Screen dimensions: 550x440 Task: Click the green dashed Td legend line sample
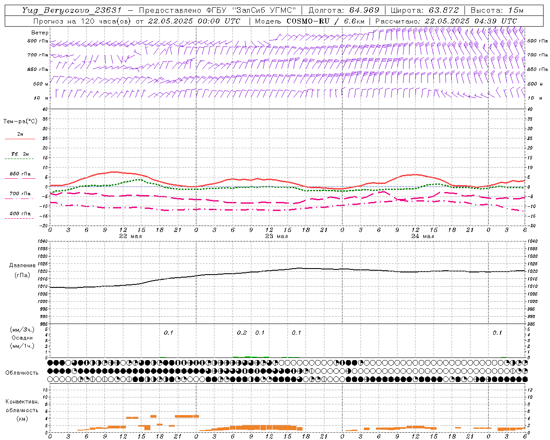(x=19, y=159)
